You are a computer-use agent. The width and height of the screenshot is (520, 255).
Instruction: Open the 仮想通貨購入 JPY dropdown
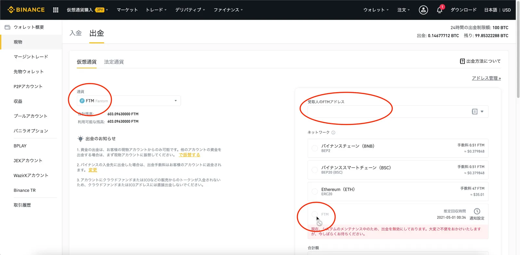tap(87, 10)
